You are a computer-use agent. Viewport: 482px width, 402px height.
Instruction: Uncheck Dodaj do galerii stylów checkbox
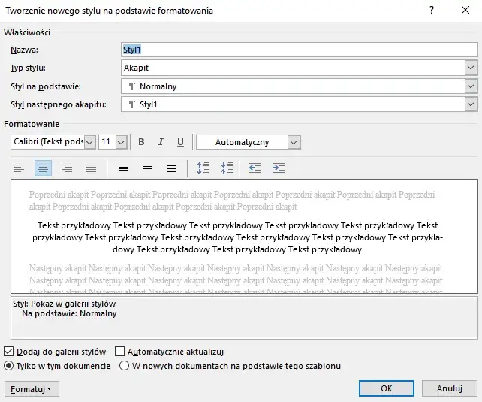(9, 351)
